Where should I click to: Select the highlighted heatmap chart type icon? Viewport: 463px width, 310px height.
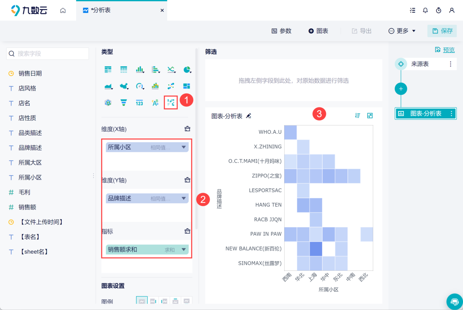tap(171, 102)
